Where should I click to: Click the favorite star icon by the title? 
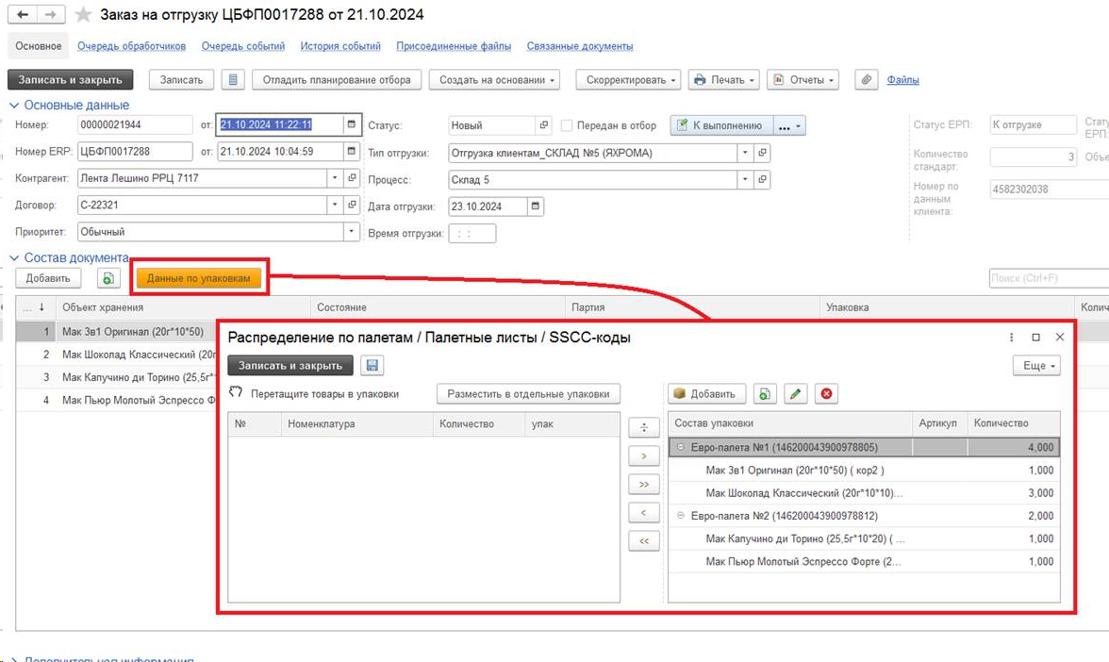pyautogui.click(x=84, y=15)
